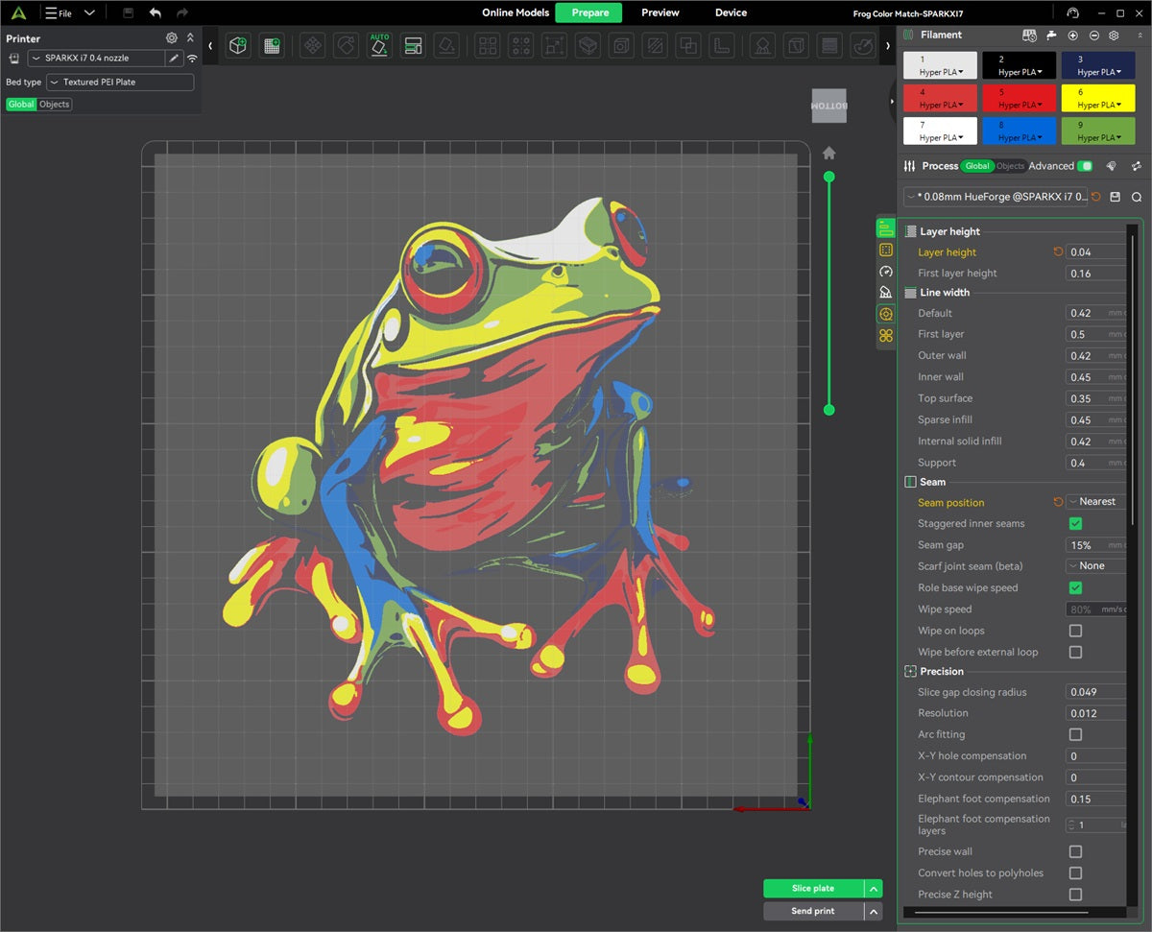Select Process Objects mode button
Image resolution: width=1152 pixels, height=932 pixels.
(x=1010, y=166)
